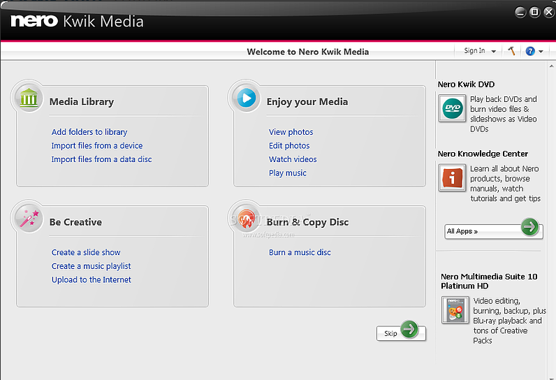Click the Be Creative magic wand icon
Screen dimensions: 556x380
click(x=29, y=218)
